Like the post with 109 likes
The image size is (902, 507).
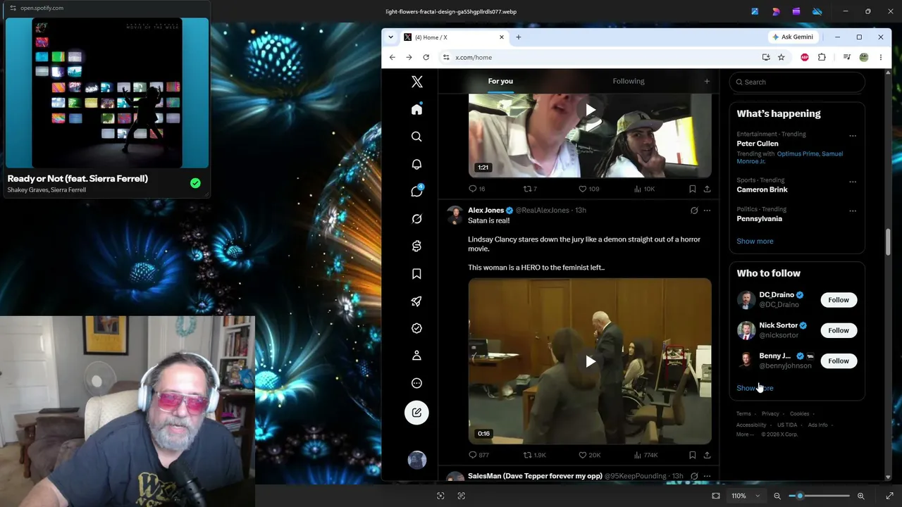[x=589, y=189]
